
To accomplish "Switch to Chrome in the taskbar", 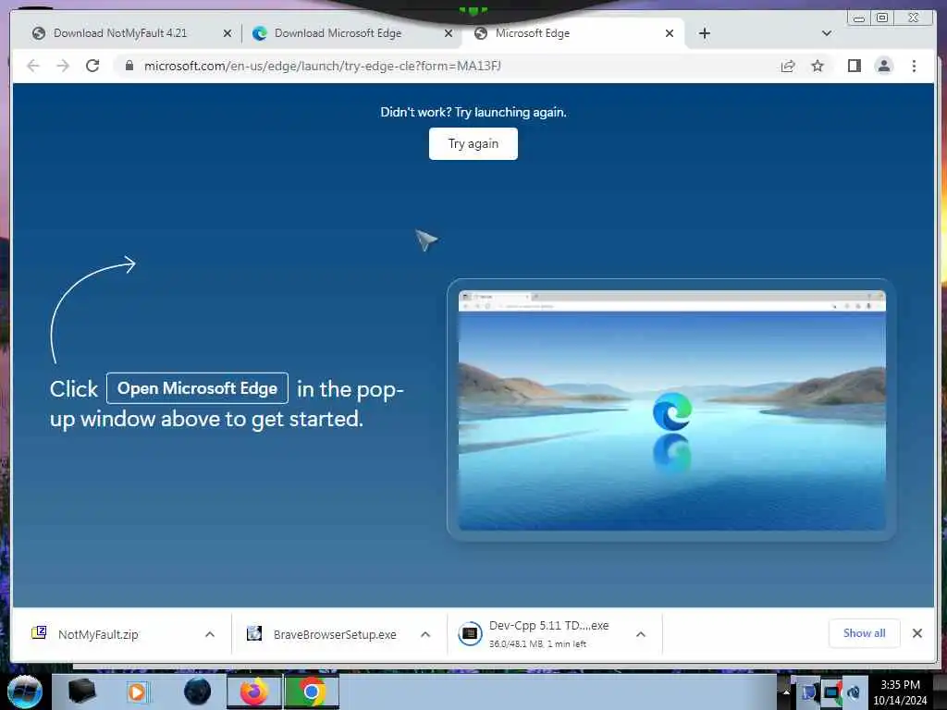I will coord(312,692).
